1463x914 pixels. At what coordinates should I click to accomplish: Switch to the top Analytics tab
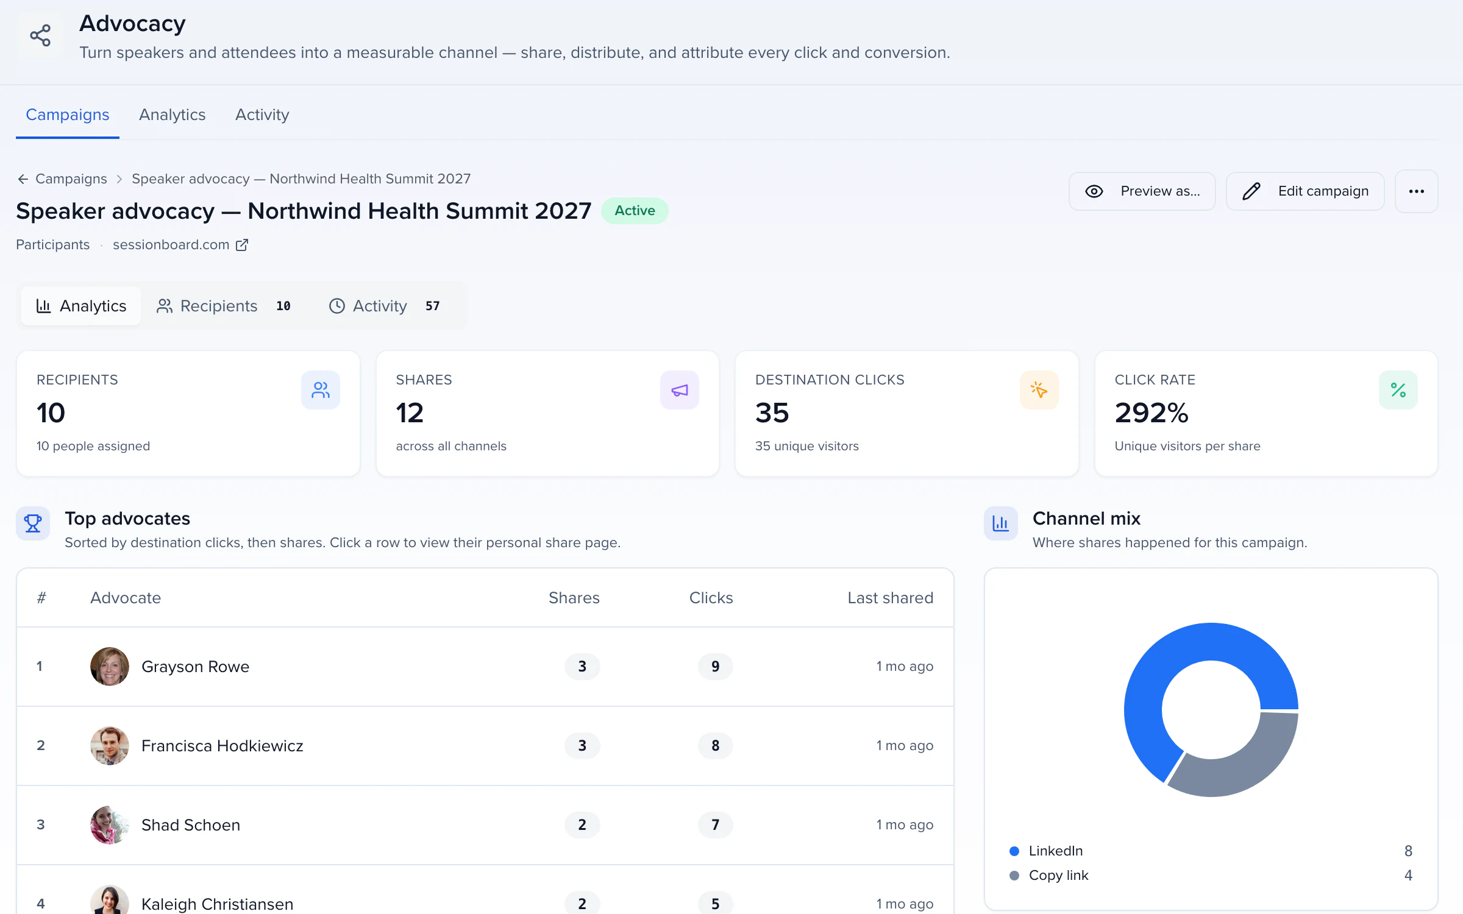[173, 115]
